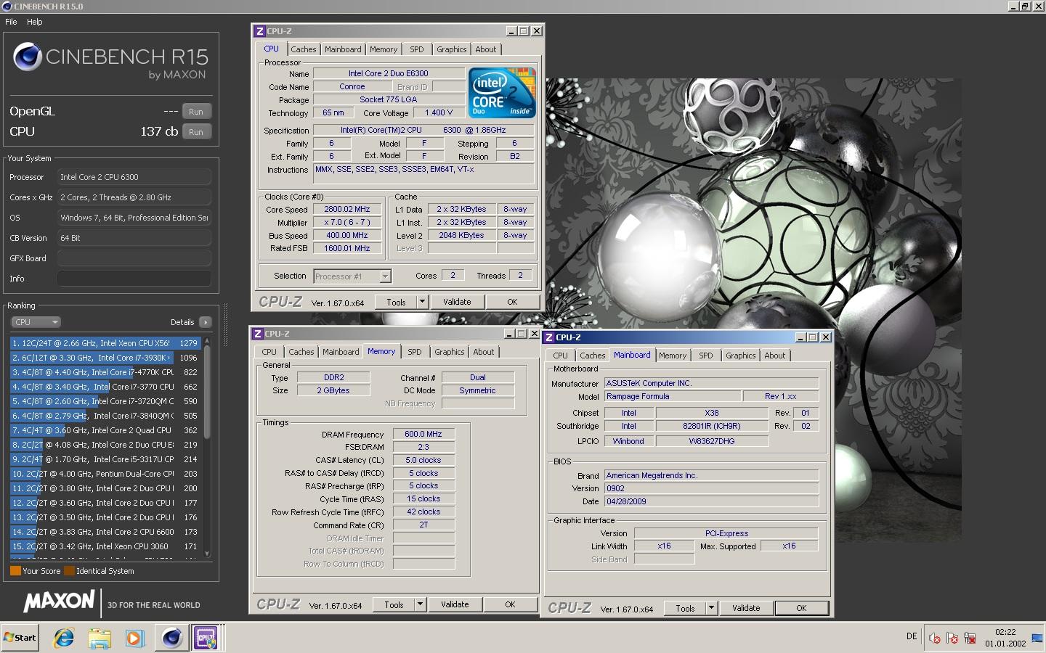
Task: Click the Intel Core 2 Duo logo
Action: (502, 92)
